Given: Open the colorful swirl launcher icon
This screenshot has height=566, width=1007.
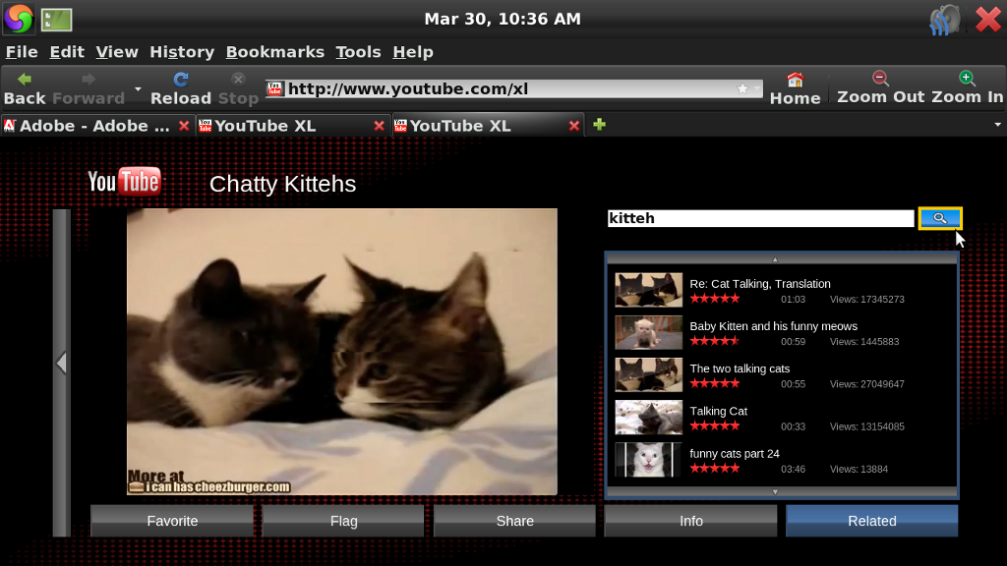Looking at the screenshot, I should 19,19.
